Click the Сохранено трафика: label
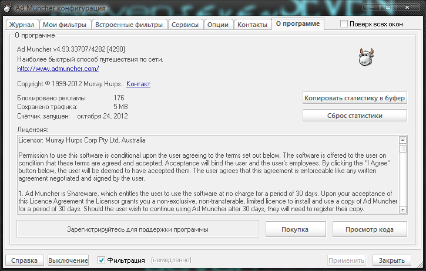Viewport: 426px width, 271px height. pos(47,107)
